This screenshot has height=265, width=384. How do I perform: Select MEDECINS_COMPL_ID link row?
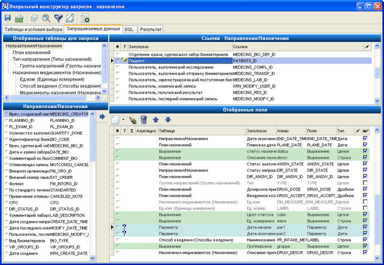tap(243, 67)
